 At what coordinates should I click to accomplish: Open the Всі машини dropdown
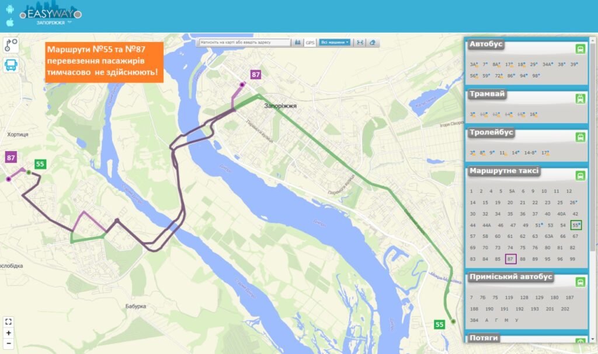[335, 43]
